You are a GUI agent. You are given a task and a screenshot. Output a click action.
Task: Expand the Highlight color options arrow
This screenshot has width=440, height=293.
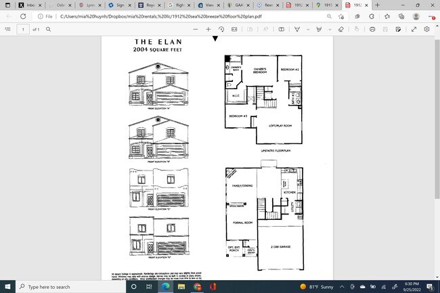point(330,29)
